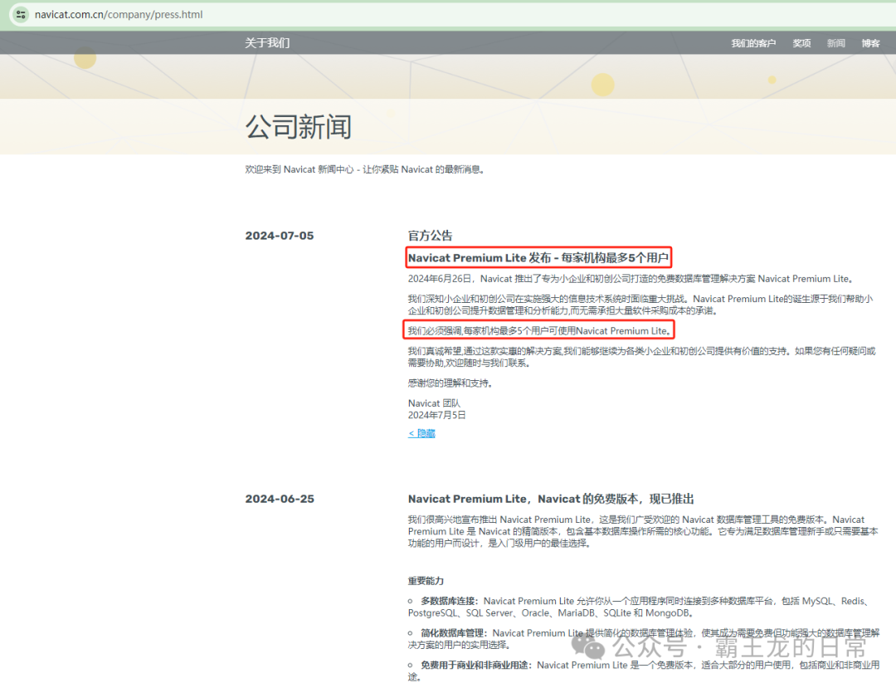Select 新闻 nav item
The width and height of the screenshot is (896, 683).
click(x=835, y=43)
